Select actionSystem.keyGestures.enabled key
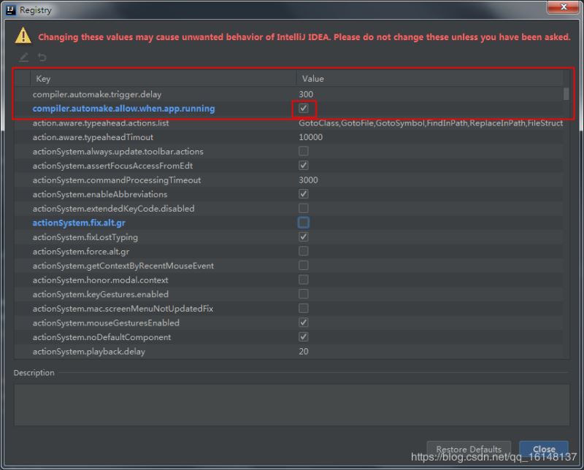Screen dimensions: 584x470 (101, 294)
